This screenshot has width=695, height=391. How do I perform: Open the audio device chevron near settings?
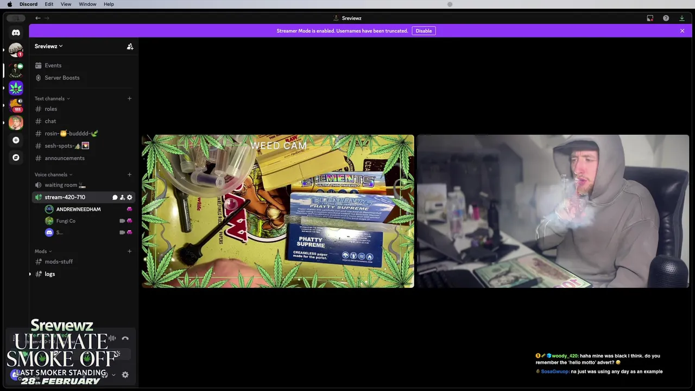(x=113, y=375)
